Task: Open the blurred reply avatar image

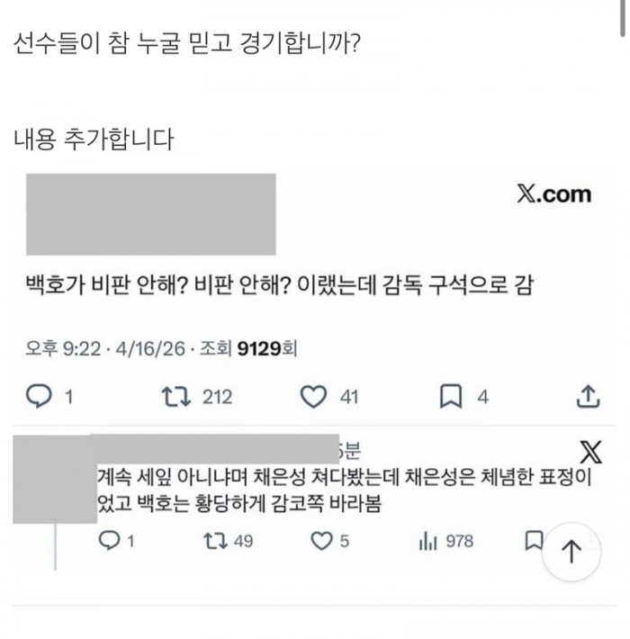Action: coord(55,479)
